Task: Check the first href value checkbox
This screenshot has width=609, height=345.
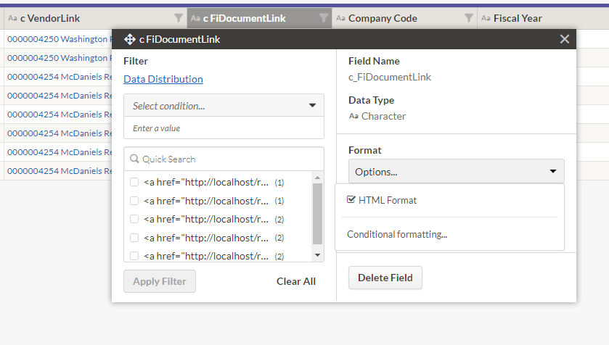Action: [134, 182]
